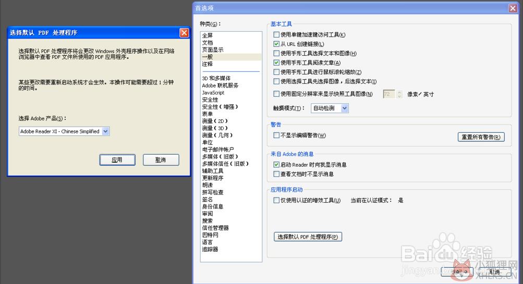The image size is (523, 284).
Task: Click the resolution stepper arrows beside 像素/英寸
Action: pos(399,94)
